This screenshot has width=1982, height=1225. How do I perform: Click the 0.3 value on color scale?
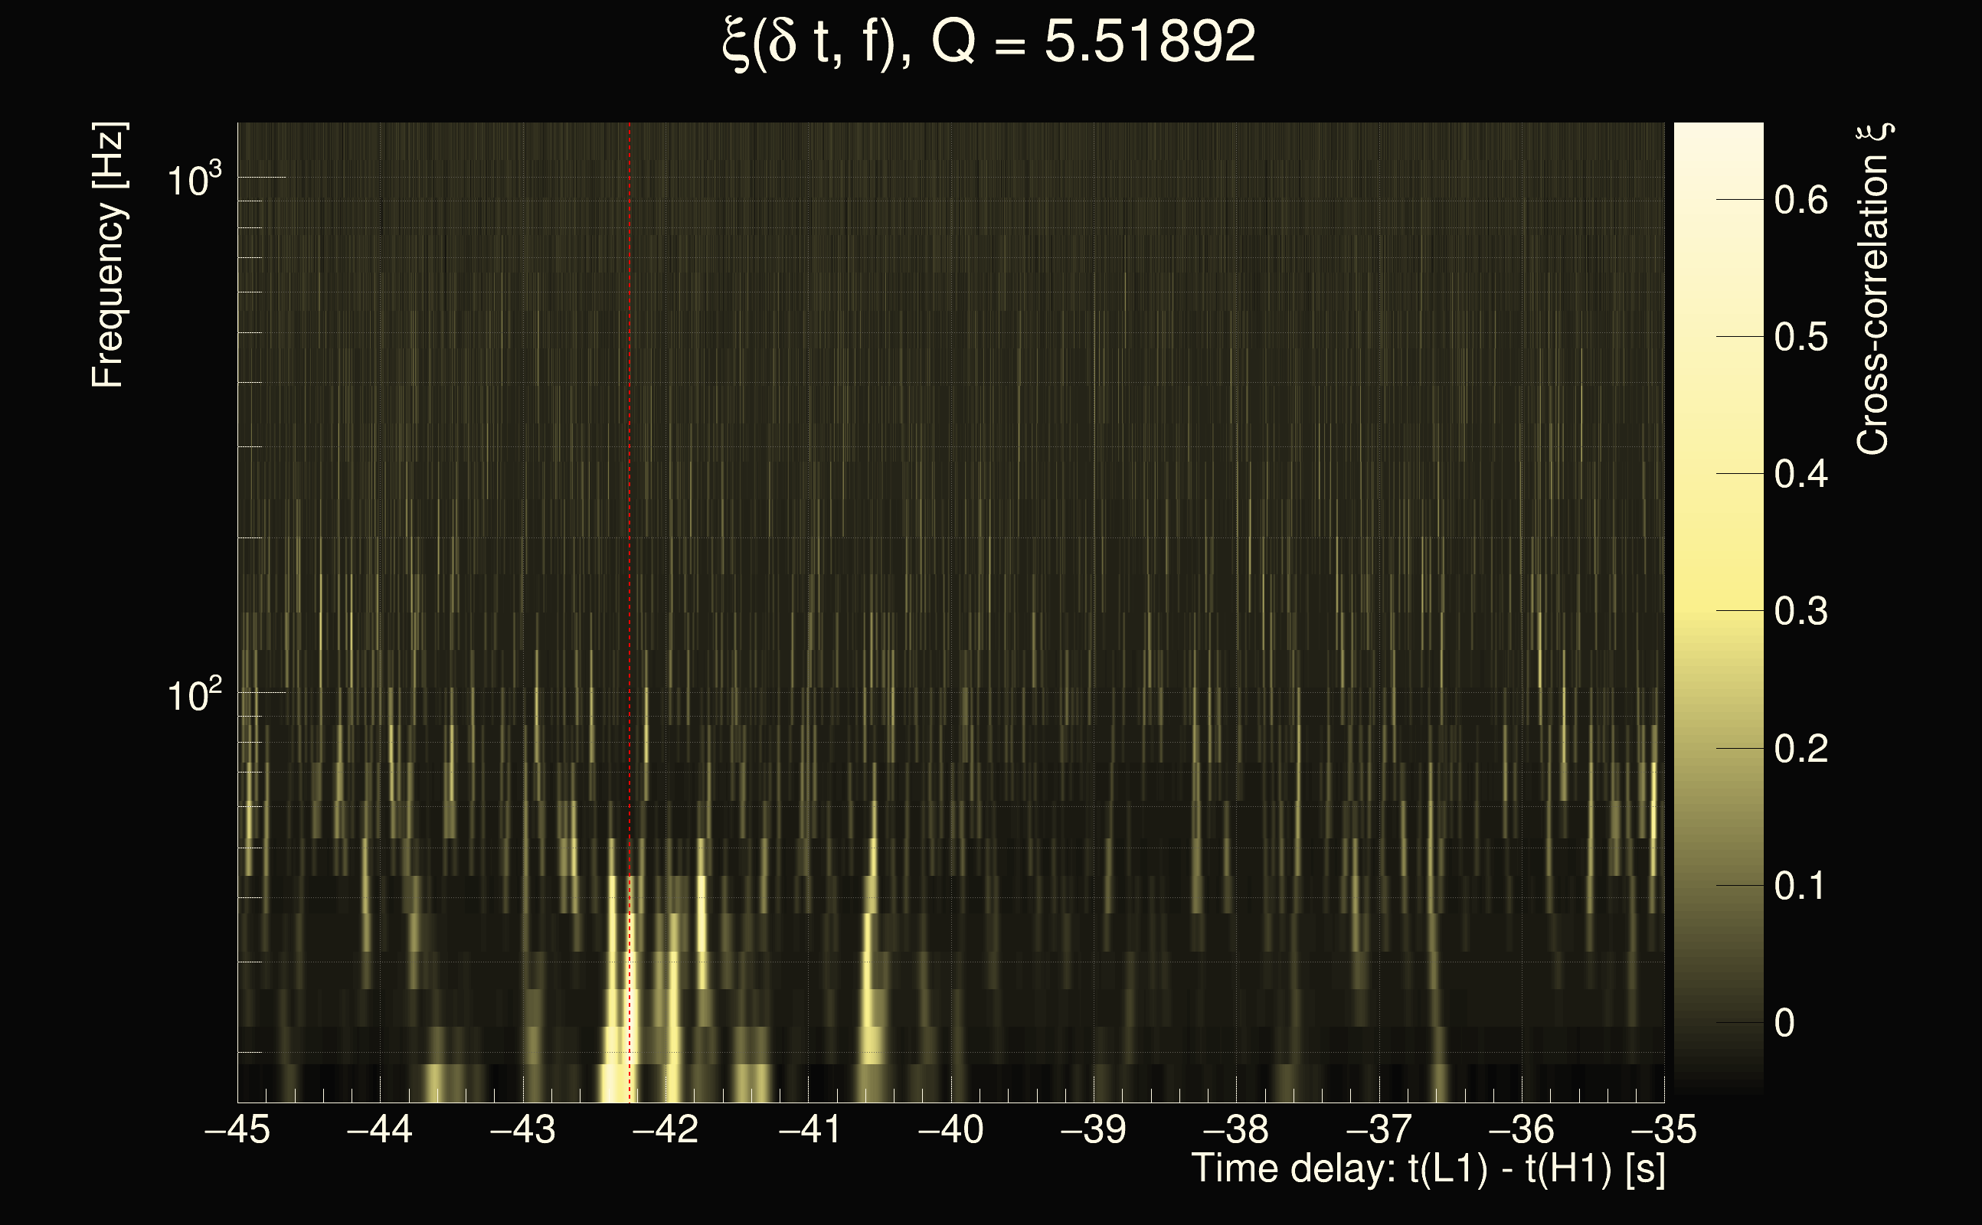coord(1800,611)
